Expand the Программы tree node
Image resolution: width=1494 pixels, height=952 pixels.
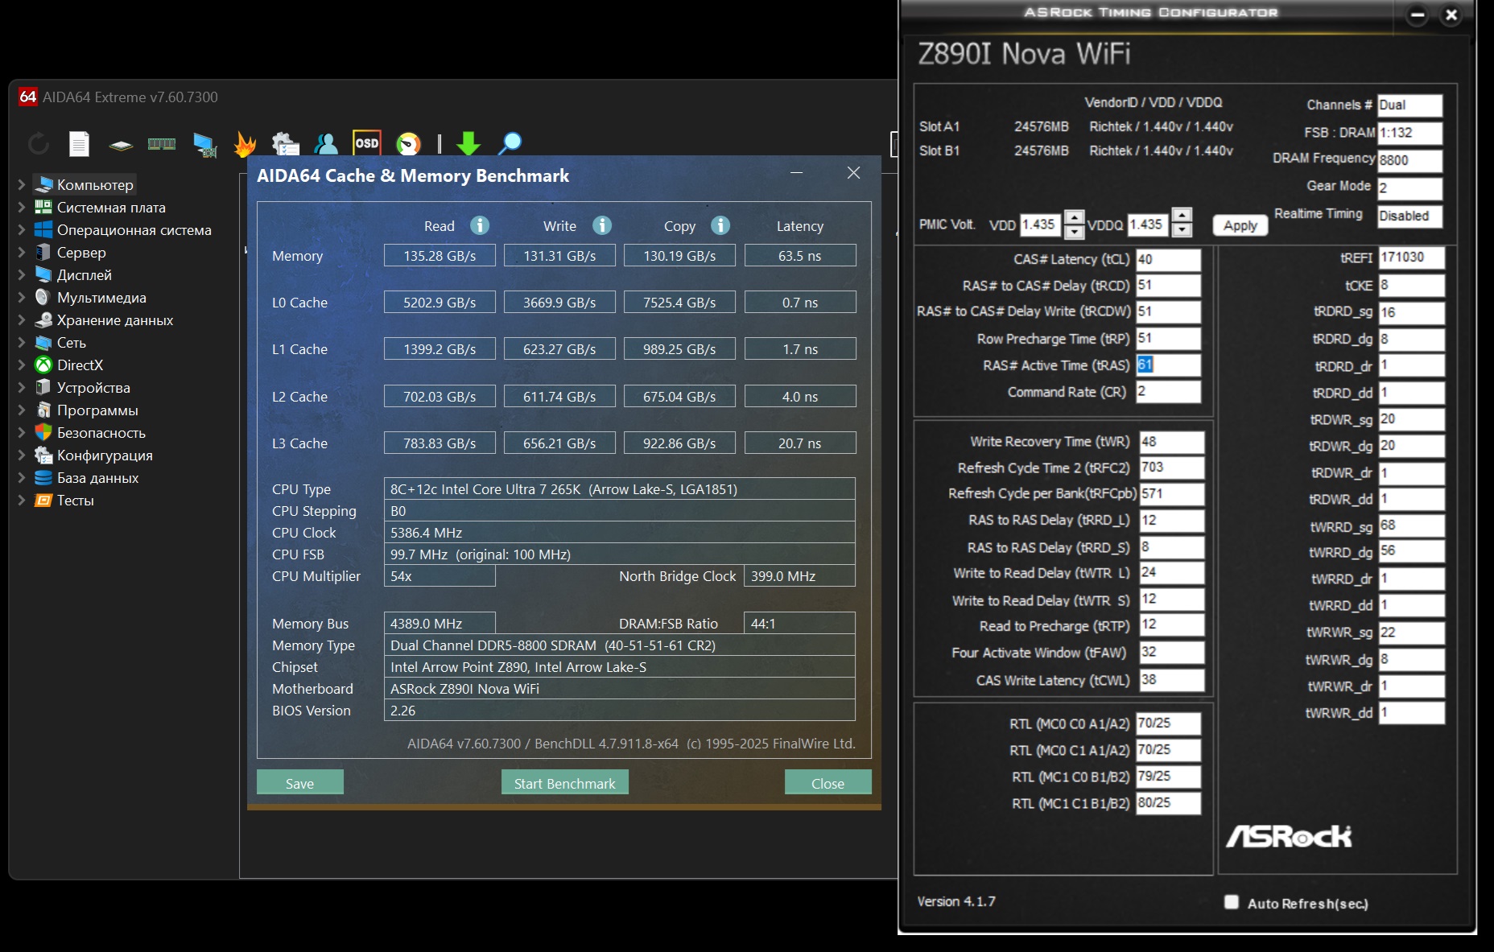click(22, 410)
